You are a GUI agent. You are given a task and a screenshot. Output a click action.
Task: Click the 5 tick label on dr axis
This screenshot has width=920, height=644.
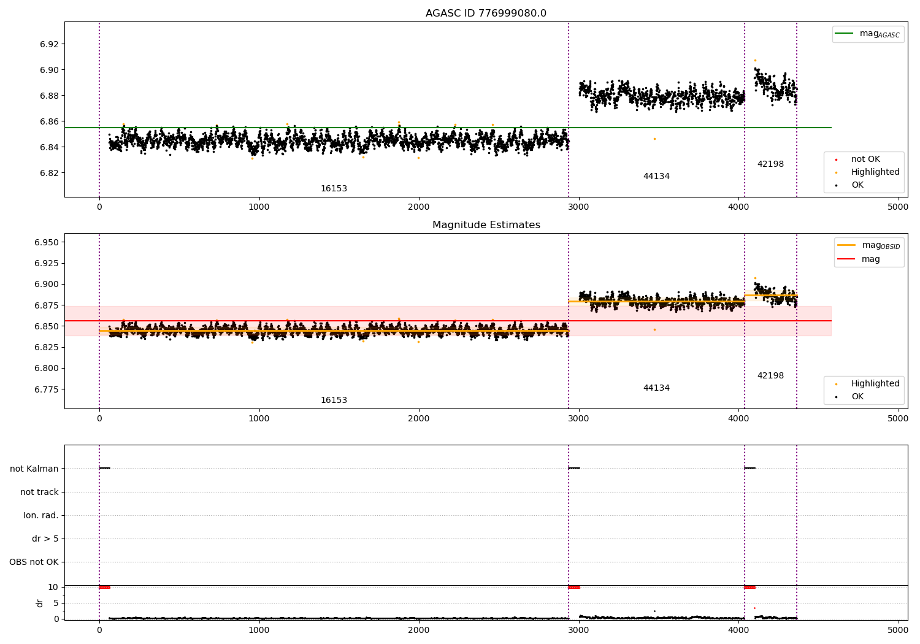(56, 603)
